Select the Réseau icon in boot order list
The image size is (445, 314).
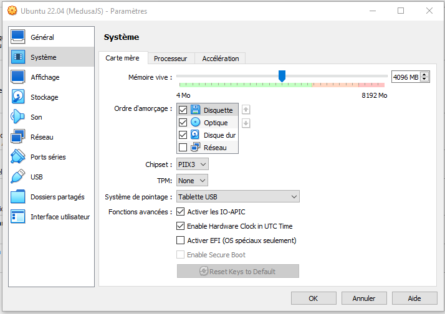[195, 147]
